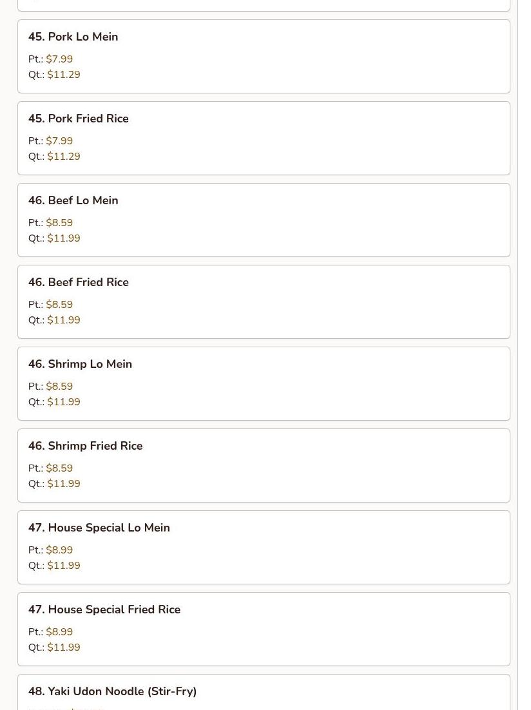Click Pork Lo Mein pint price $7.99
This screenshot has width=531, height=710.
[59, 59]
